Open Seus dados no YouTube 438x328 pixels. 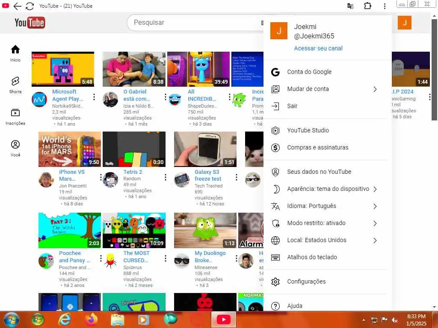(325, 172)
